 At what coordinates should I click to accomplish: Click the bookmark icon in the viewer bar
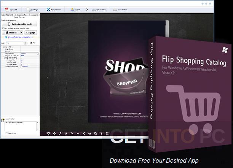point(66,133)
